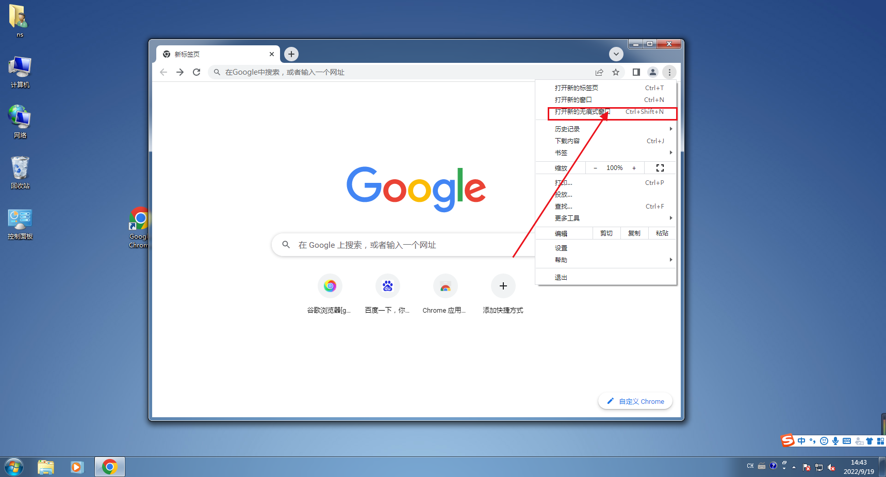The image size is (886, 477).
Task: Expand 帮助 submenu
Action: tap(606, 260)
